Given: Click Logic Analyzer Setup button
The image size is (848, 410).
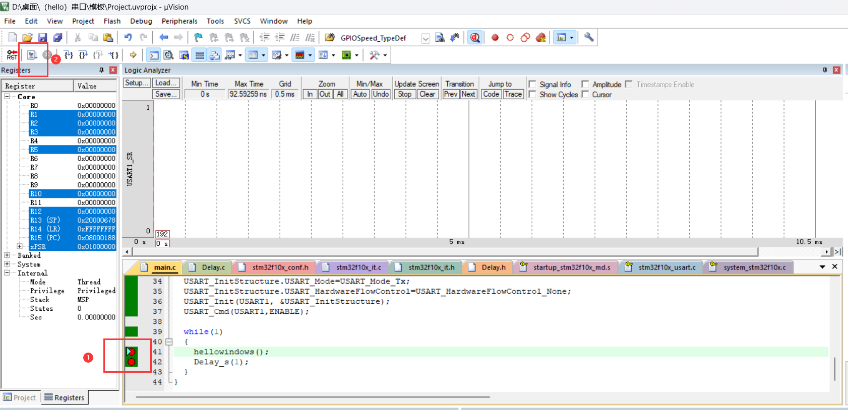Looking at the screenshot, I should [137, 83].
